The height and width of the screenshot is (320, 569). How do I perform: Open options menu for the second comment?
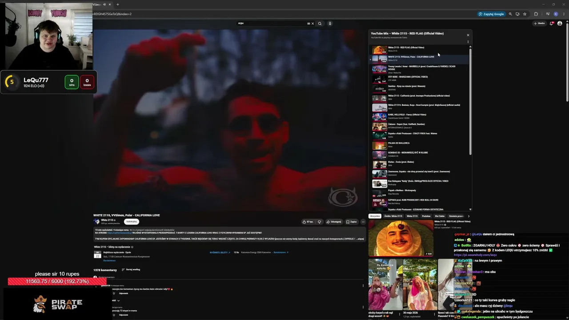tap(363, 307)
